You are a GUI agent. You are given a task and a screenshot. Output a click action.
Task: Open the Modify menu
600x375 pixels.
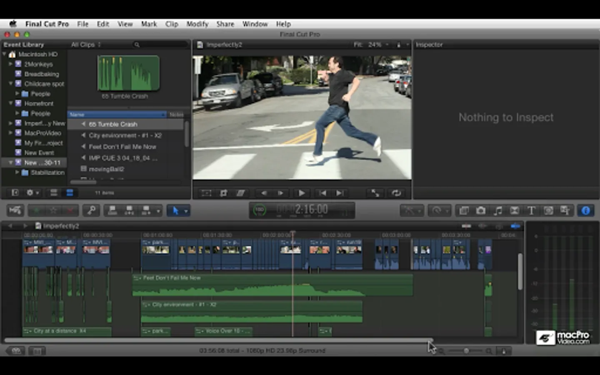point(197,24)
